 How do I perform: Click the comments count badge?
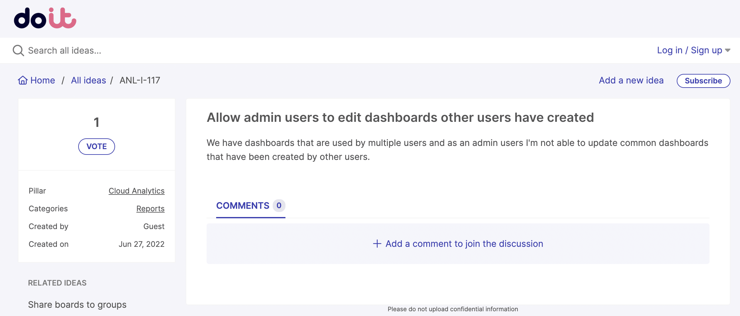point(279,206)
